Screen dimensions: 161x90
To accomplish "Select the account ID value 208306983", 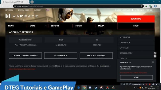I will (97, 45).
